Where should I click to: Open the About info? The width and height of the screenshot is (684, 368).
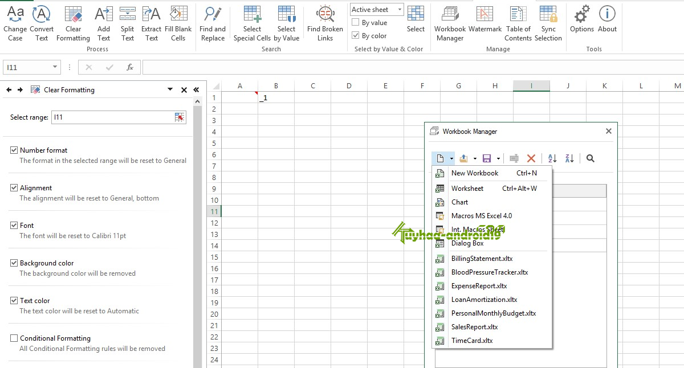[607, 19]
